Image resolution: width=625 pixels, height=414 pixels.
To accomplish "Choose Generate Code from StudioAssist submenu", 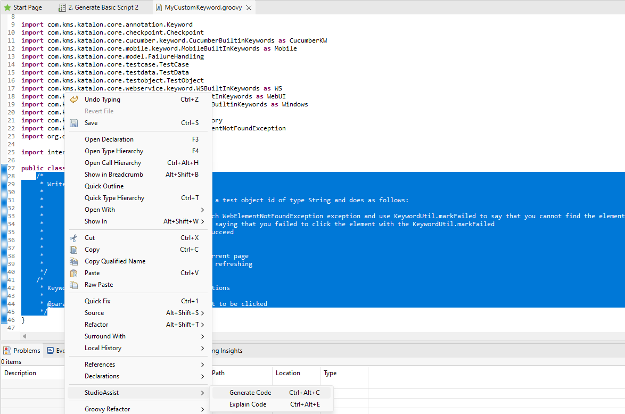I will pos(272,393).
